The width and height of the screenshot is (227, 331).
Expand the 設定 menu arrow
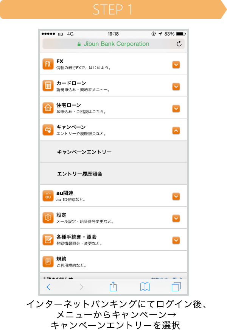pyautogui.click(x=176, y=218)
